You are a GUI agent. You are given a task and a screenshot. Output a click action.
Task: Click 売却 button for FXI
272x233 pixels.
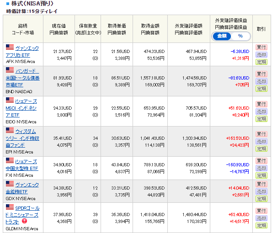point(261,168)
